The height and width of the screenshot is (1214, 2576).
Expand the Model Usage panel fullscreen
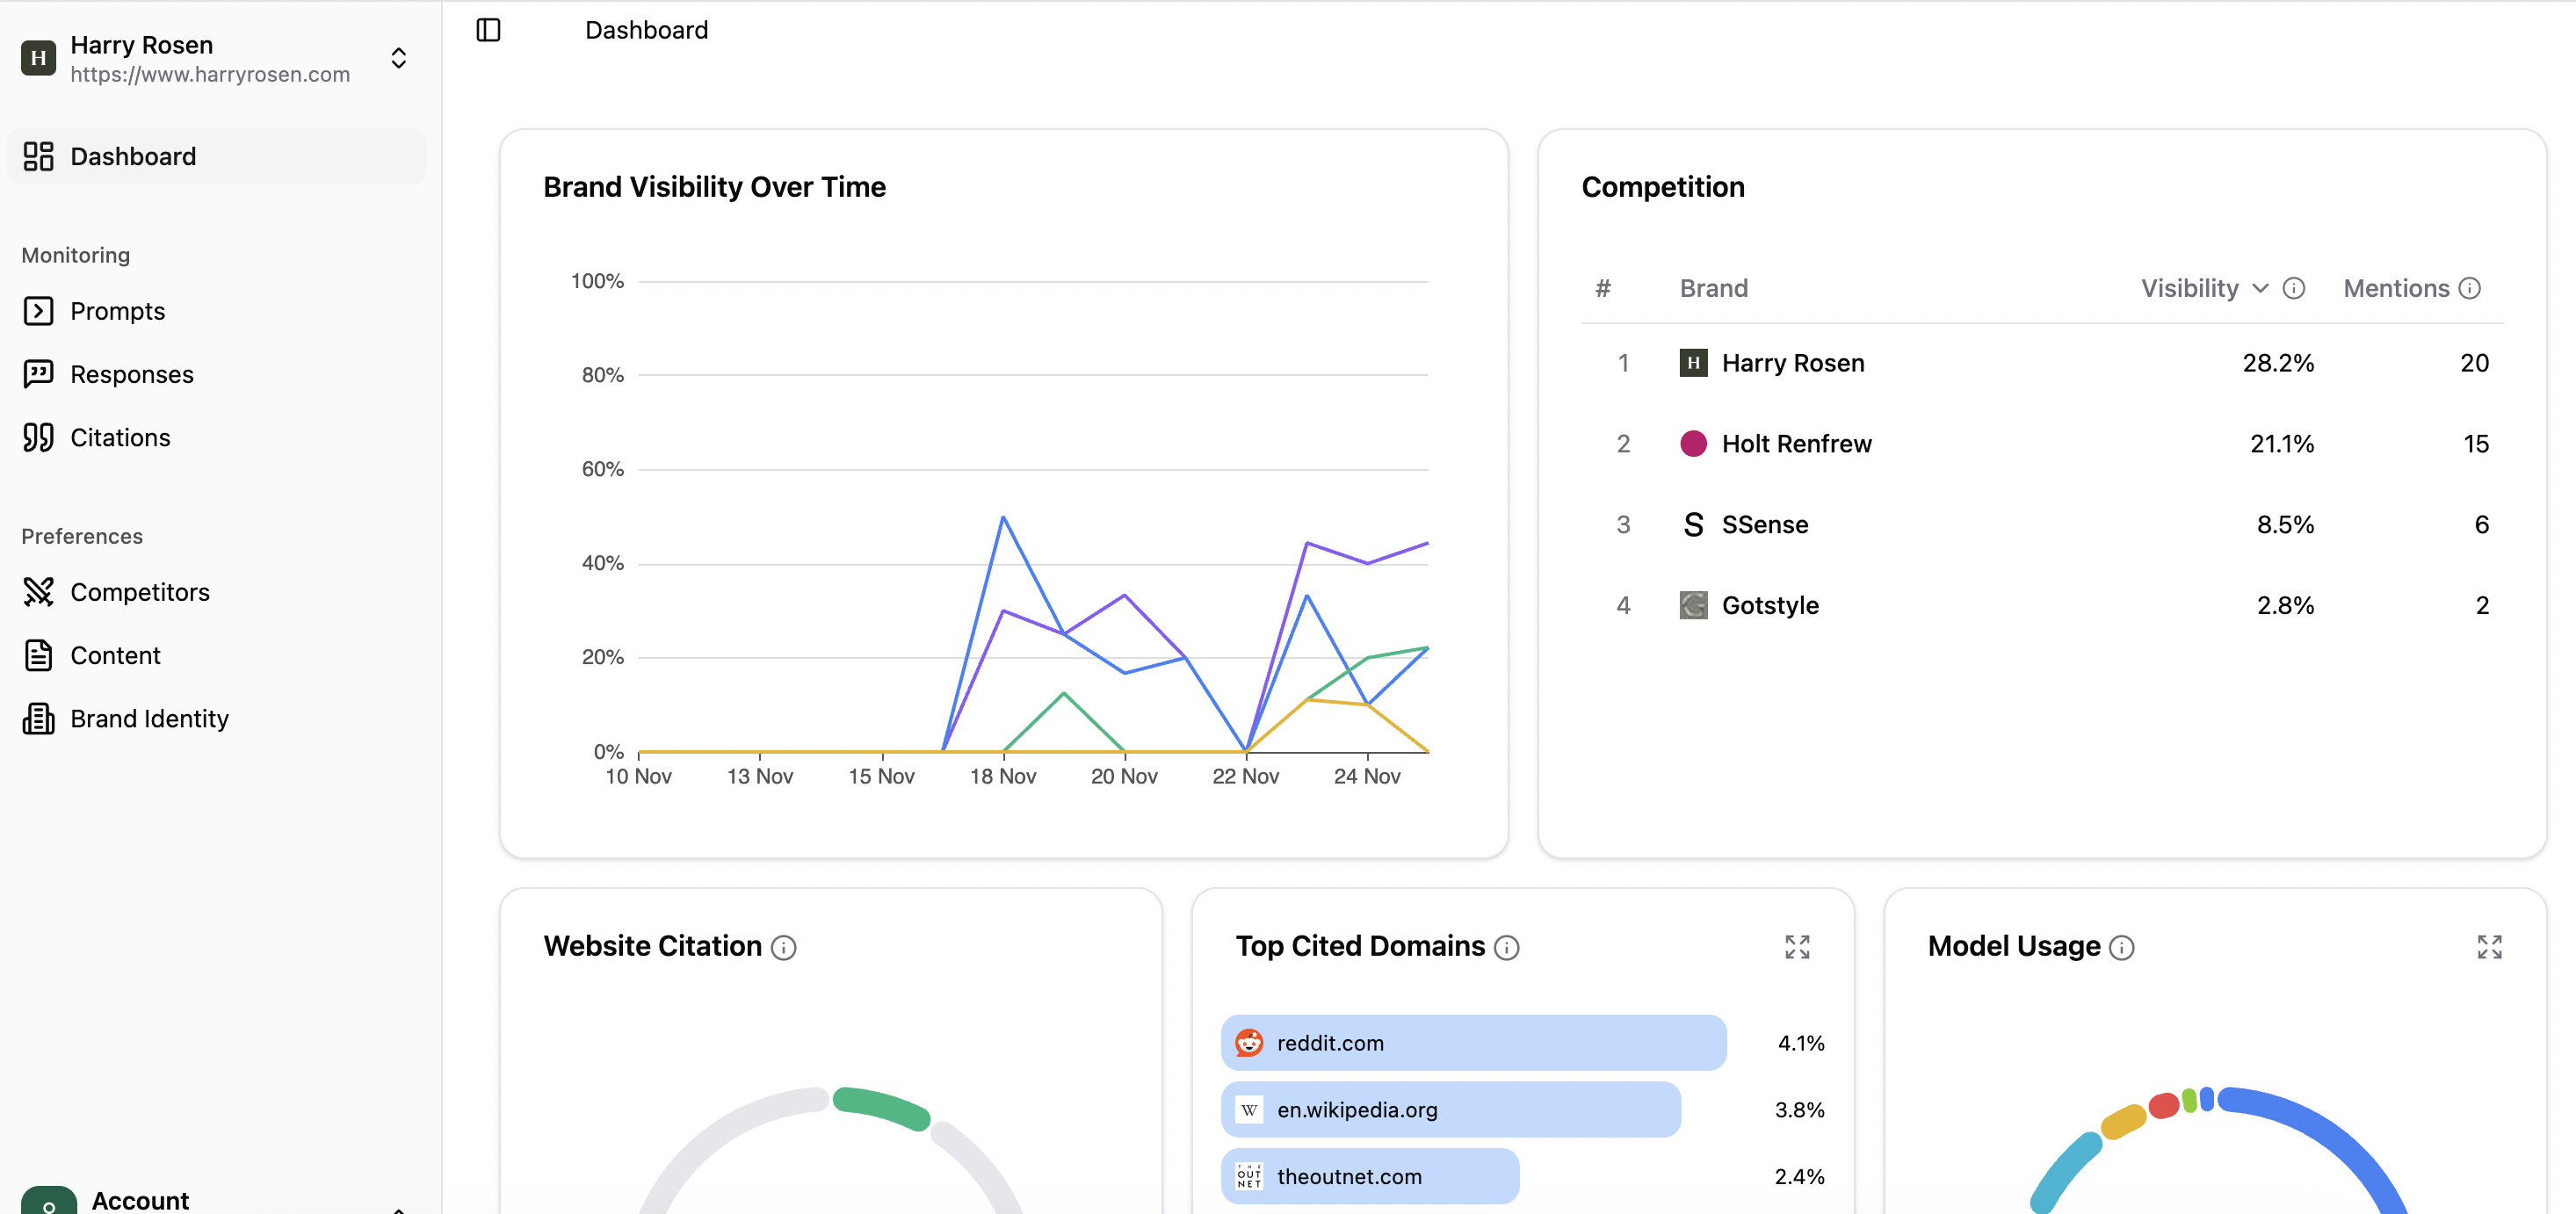[x=2490, y=947]
